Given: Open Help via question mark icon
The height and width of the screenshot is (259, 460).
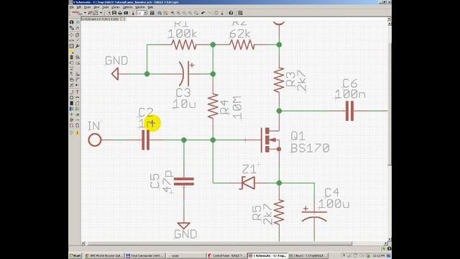Looking at the screenshot, I should 231,13.
